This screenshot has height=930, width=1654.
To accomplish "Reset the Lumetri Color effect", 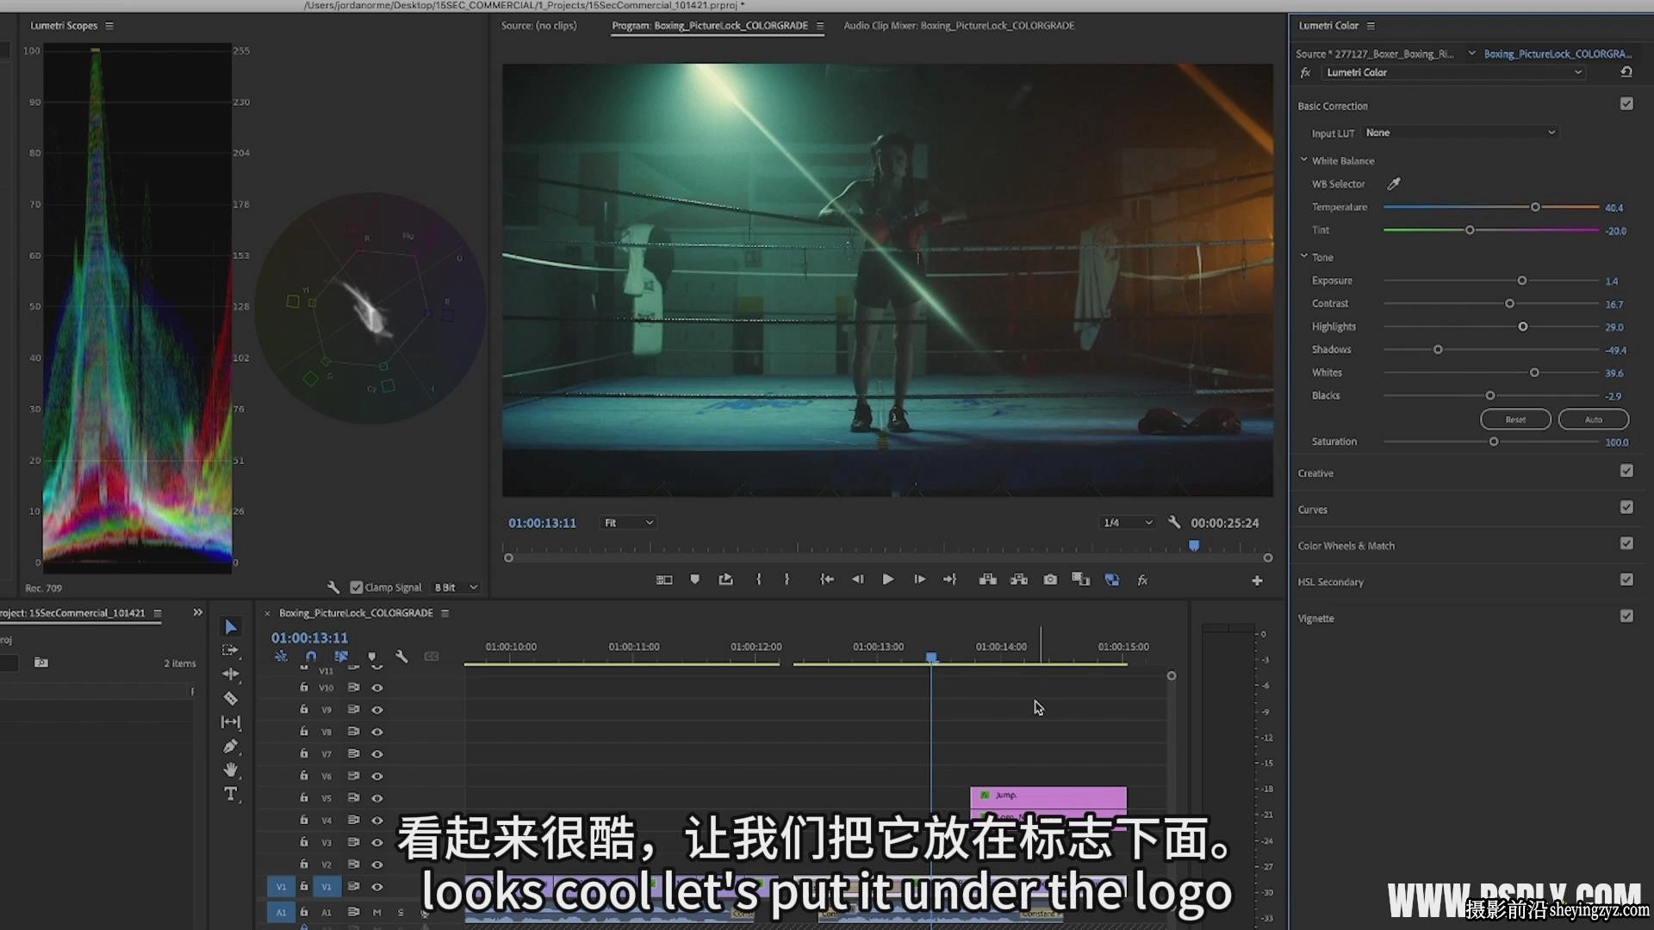I will [1626, 72].
